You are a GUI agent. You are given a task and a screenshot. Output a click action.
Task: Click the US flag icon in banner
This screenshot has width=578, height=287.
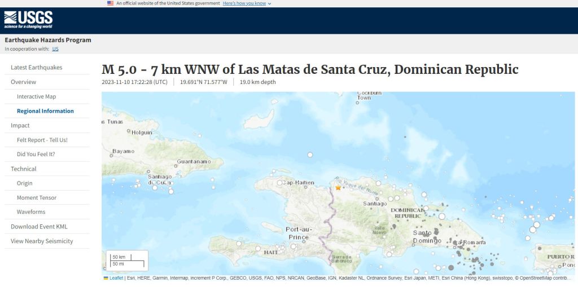point(111,3)
